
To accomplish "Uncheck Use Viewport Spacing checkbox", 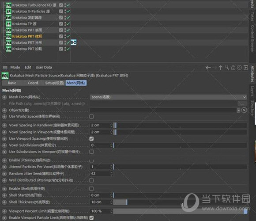I will pyautogui.click(x=92, y=139).
